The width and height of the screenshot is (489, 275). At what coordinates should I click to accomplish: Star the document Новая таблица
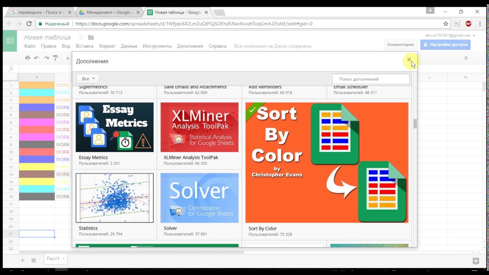[x=81, y=37]
